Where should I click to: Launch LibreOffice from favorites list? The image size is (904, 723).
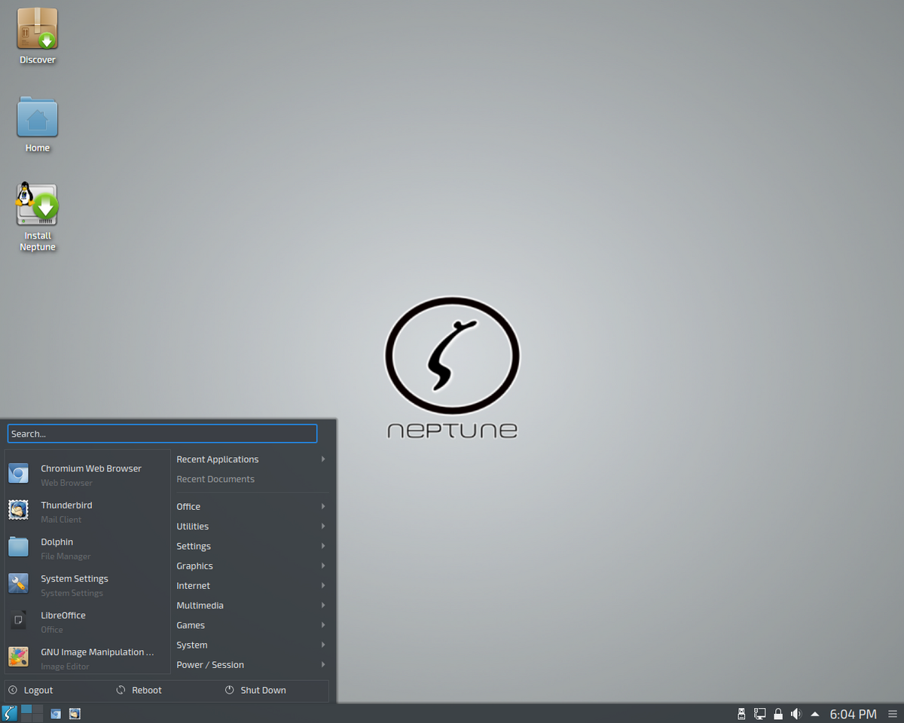(x=87, y=621)
